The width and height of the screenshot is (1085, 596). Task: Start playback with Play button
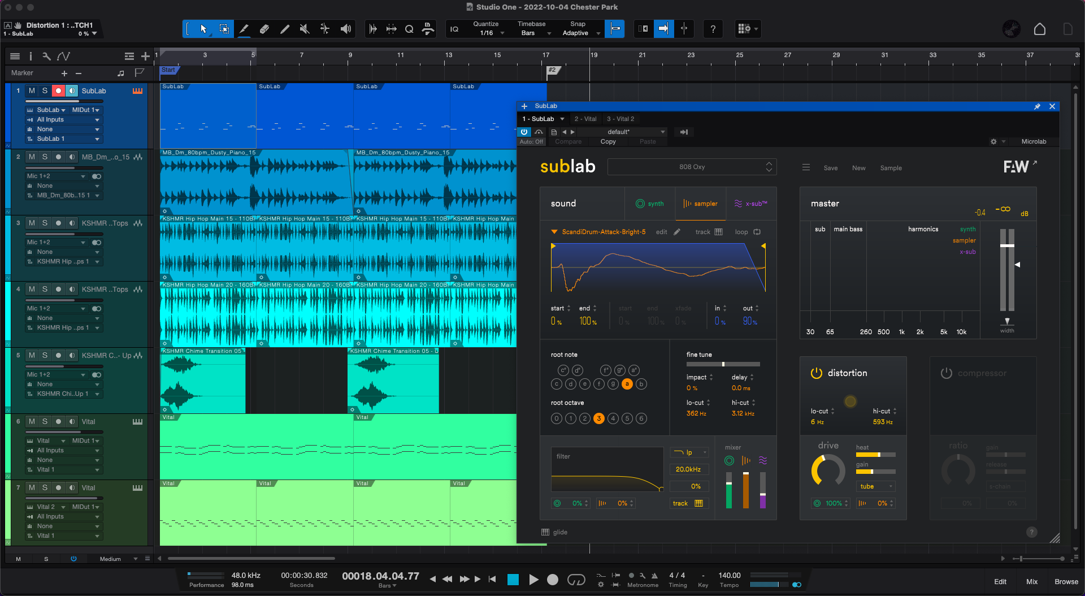tap(533, 579)
